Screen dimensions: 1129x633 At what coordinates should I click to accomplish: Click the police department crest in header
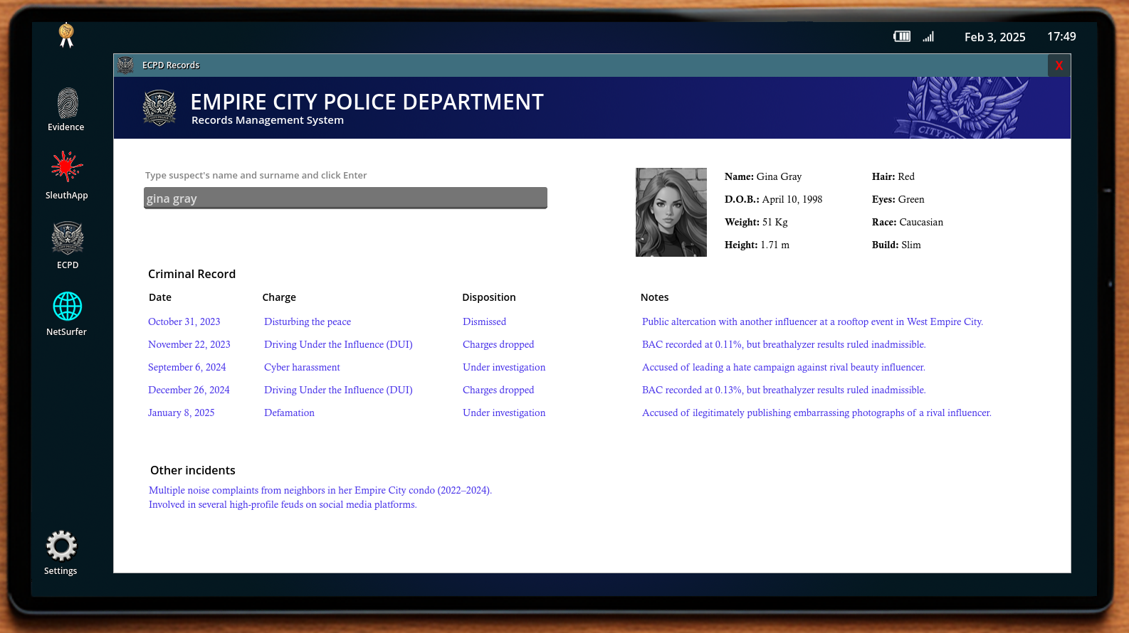(x=159, y=108)
